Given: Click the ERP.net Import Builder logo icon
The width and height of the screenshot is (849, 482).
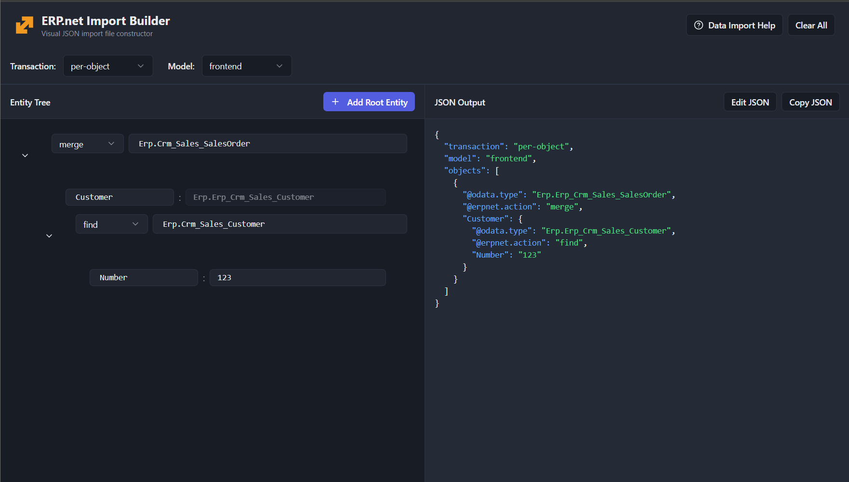Looking at the screenshot, I should (25, 26).
